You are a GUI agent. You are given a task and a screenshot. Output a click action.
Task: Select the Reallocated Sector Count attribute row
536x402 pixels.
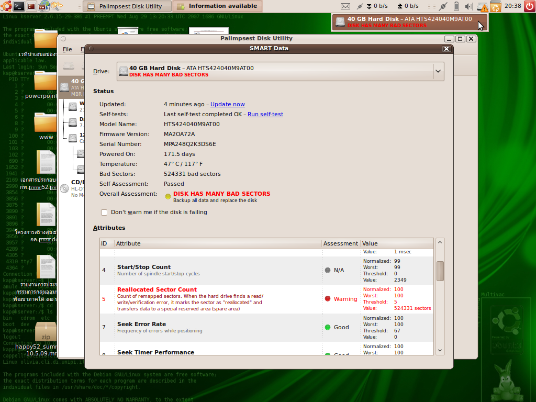pyautogui.click(x=209, y=299)
